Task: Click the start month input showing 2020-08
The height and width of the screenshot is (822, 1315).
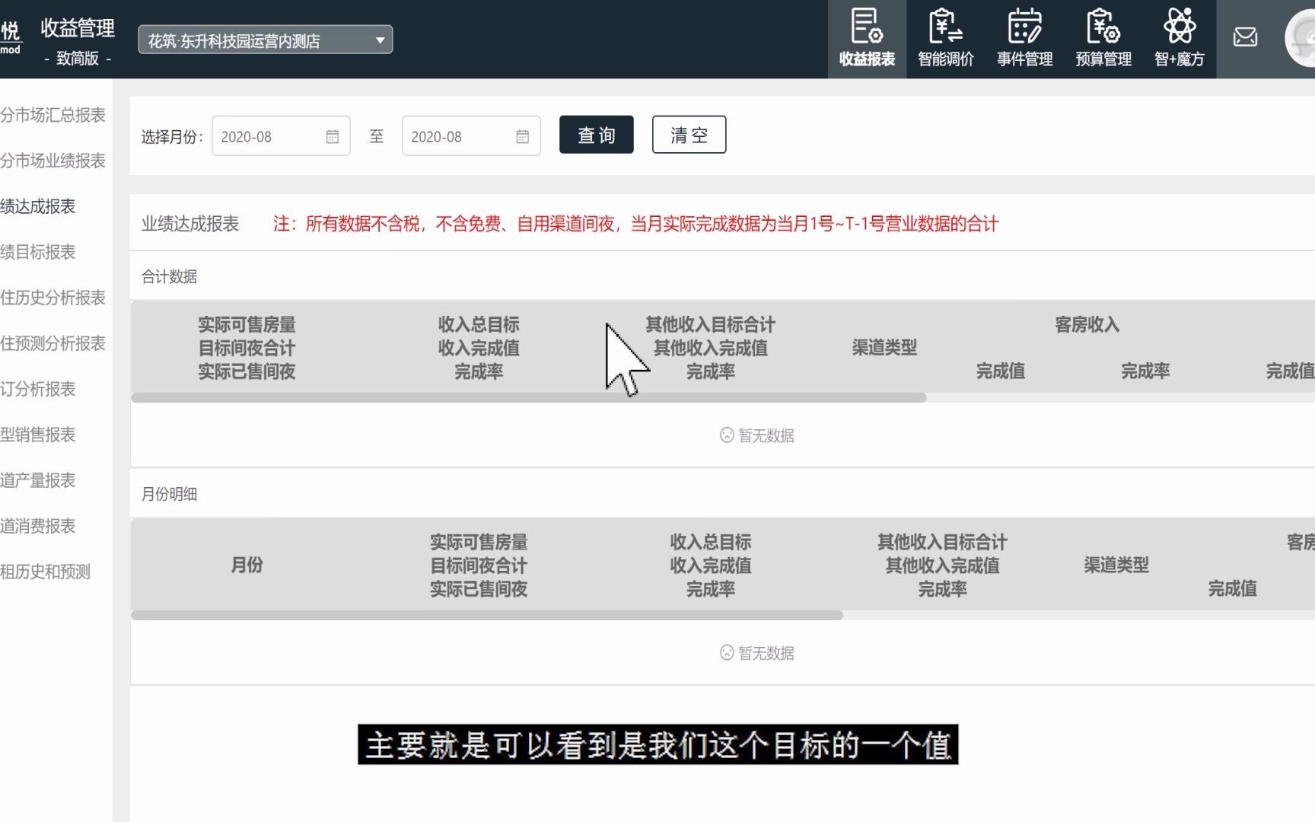Action: point(281,136)
